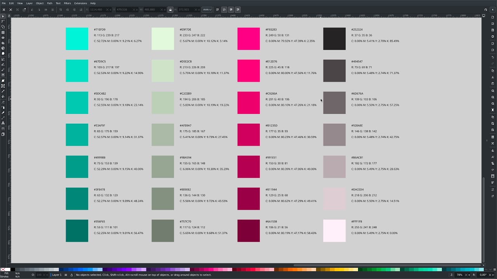This screenshot has width=497, height=279.
Task: Click Cut (scissors) icon in command bar
Action: click(x=493, y=77)
